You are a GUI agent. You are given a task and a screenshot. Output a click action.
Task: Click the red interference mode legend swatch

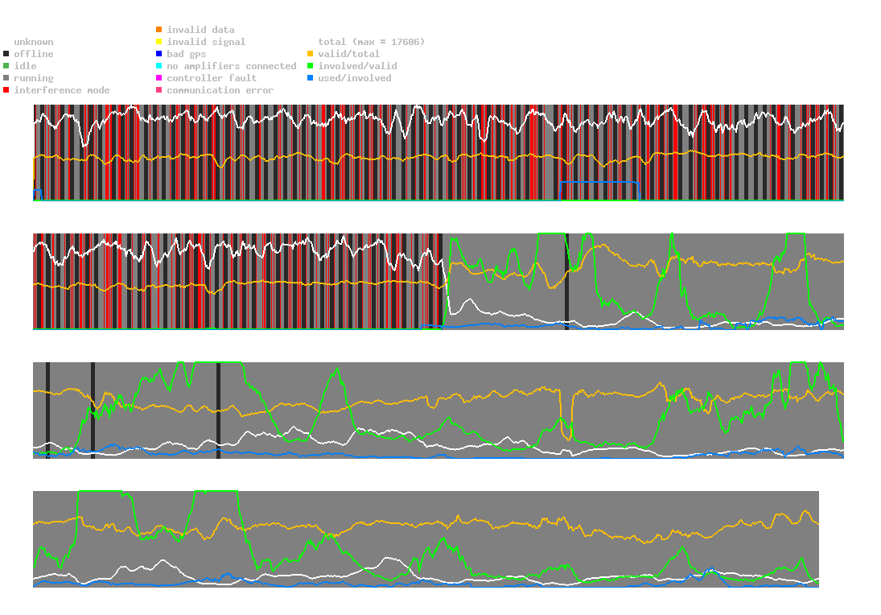tap(6, 90)
